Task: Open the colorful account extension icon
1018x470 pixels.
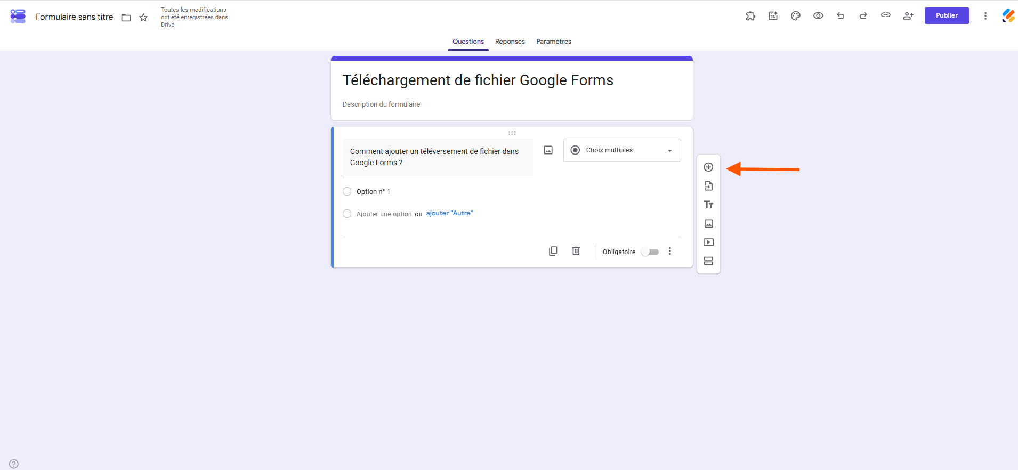Action: 1008,16
